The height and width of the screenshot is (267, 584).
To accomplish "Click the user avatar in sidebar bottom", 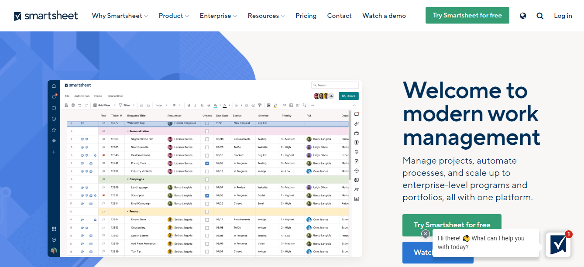I will click(54, 251).
